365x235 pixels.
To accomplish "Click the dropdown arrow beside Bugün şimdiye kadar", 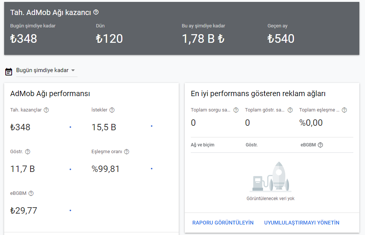I will 73,71.
